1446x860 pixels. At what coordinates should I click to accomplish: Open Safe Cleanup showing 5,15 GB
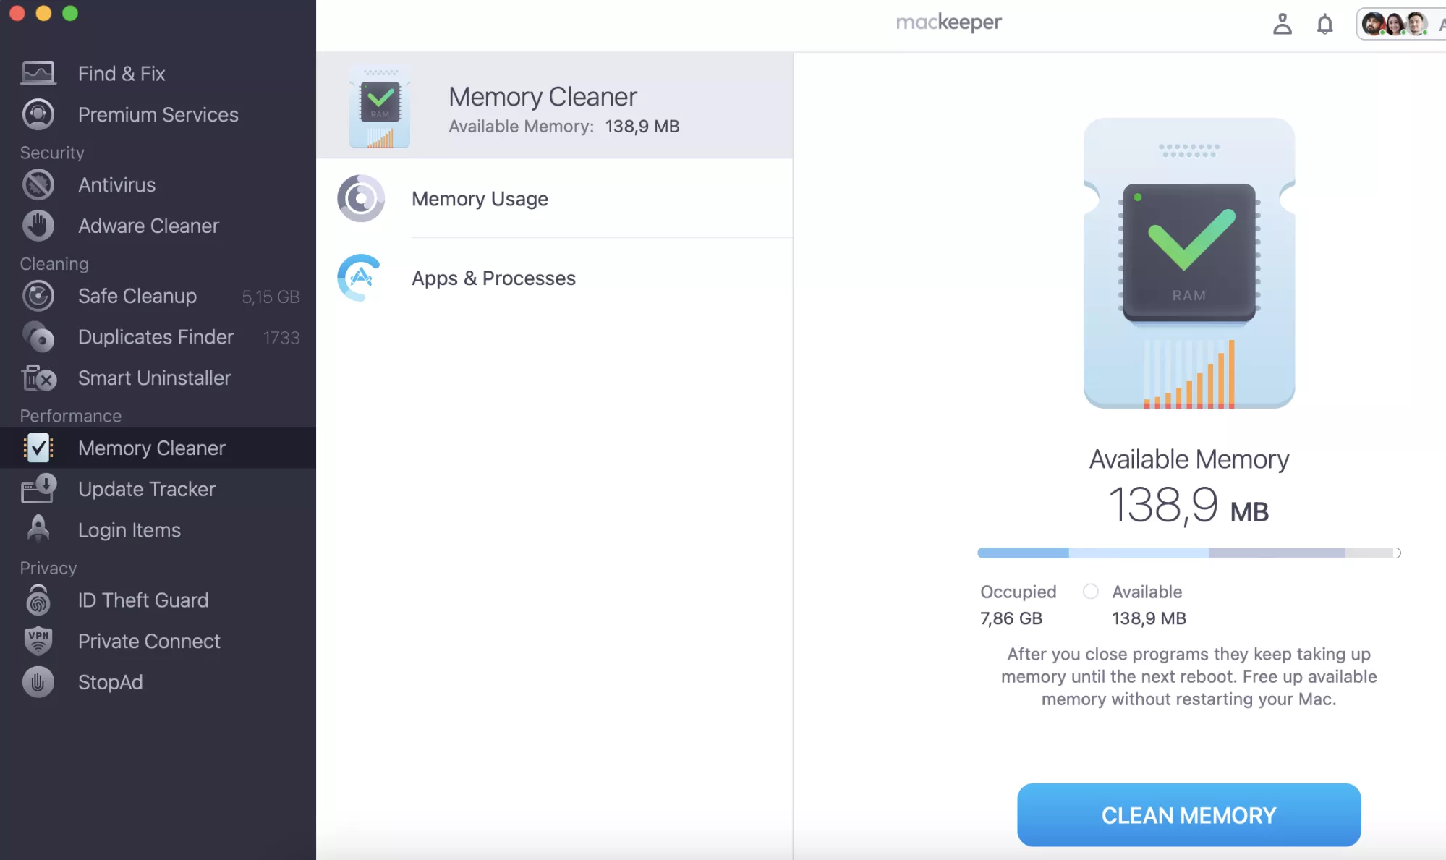click(137, 296)
